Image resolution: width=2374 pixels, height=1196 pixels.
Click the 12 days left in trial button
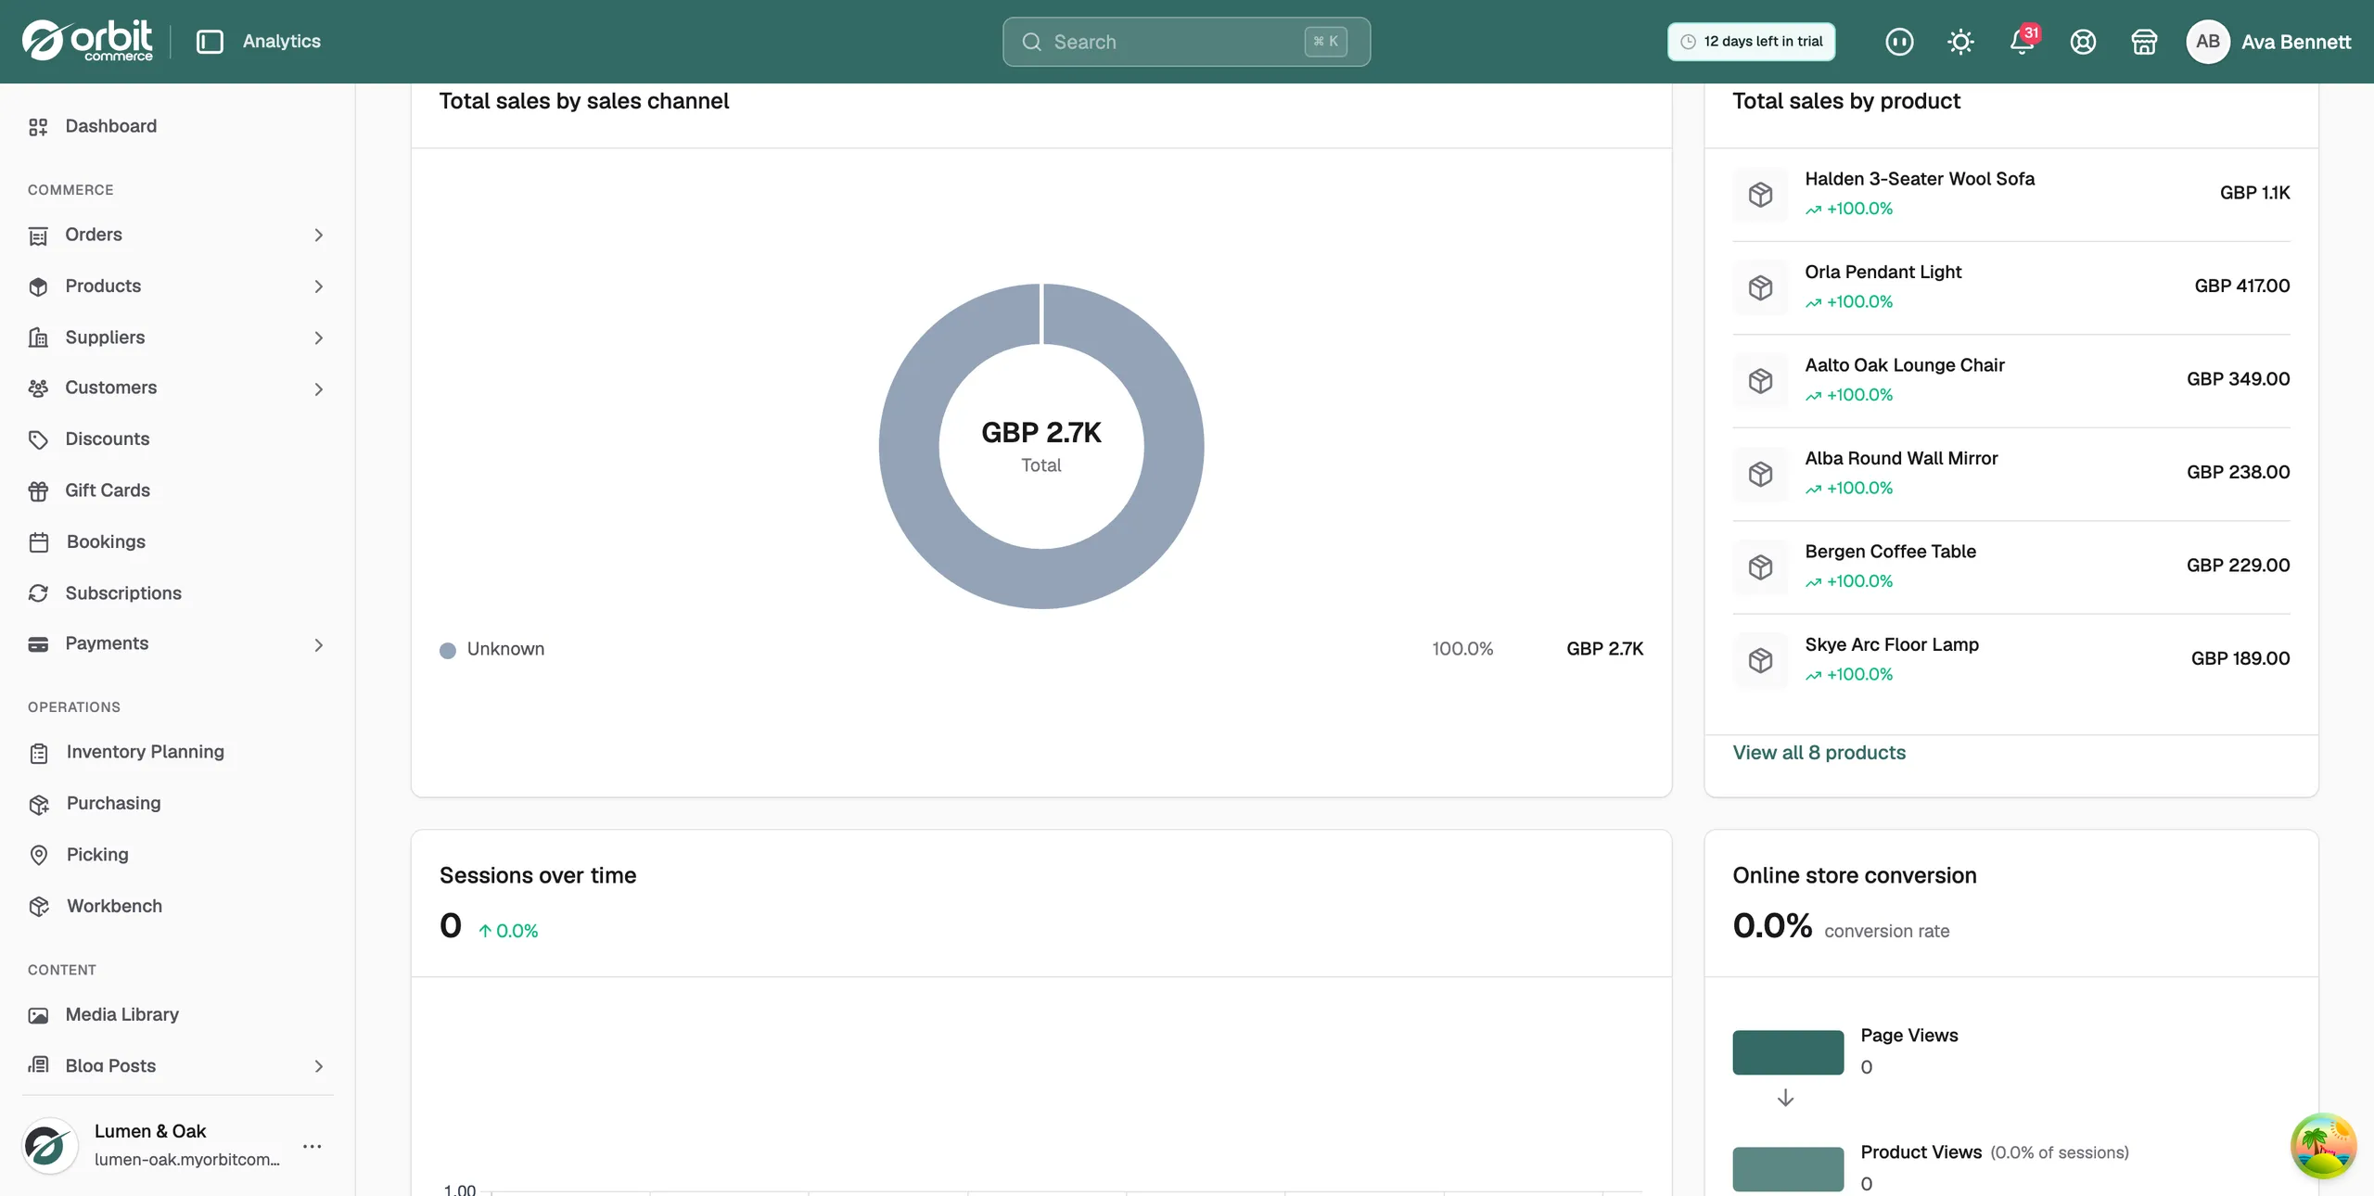(x=1751, y=42)
